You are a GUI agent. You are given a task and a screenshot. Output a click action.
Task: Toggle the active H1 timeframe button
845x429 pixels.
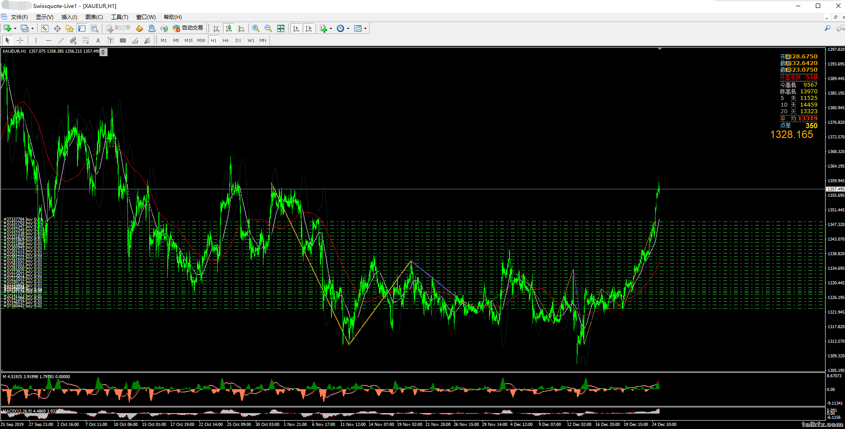click(x=213, y=40)
